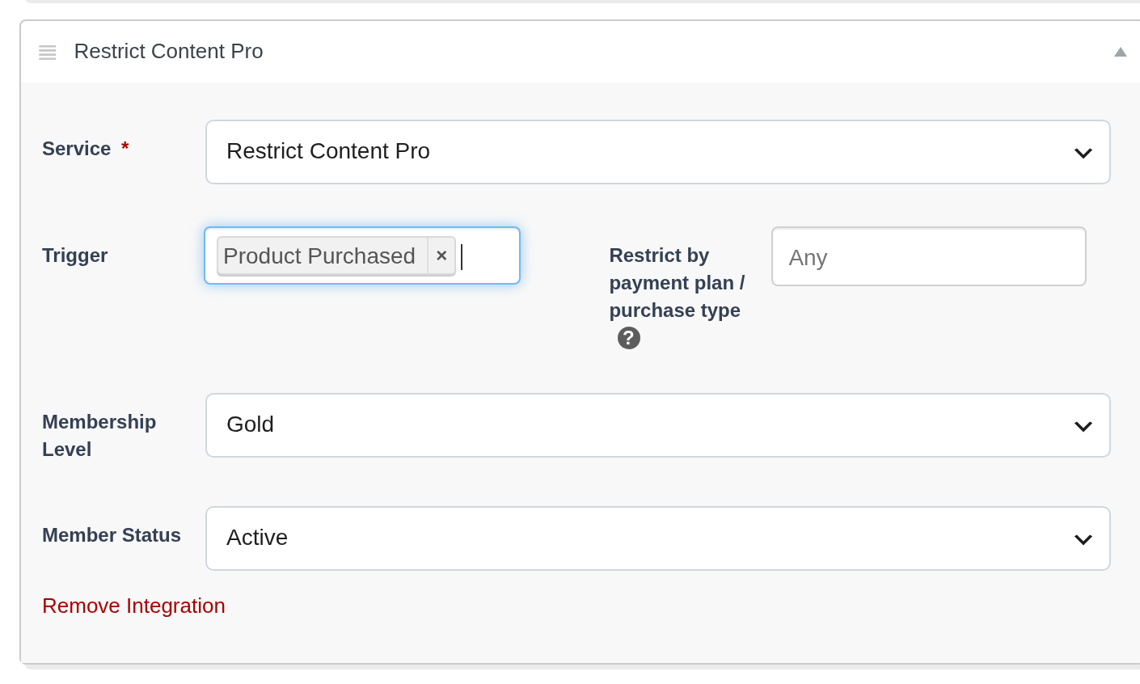The height and width of the screenshot is (684, 1140).
Task: Click the Service field label
Action: coord(77,149)
